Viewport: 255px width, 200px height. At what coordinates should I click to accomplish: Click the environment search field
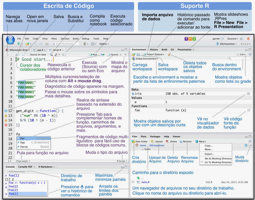pyautogui.click(x=239, y=59)
